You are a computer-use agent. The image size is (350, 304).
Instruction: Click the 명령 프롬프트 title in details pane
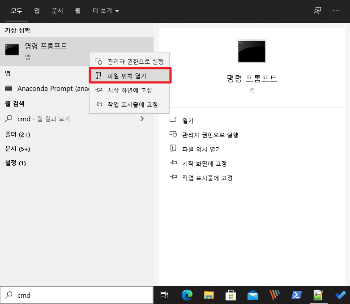point(252,78)
